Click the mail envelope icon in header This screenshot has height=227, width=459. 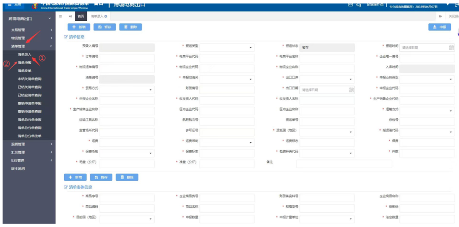pyautogui.click(x=351, y=5)
